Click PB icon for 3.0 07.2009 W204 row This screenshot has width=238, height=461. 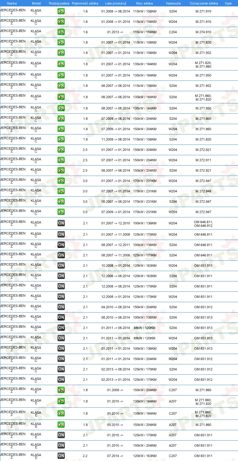tap(61, 212)
